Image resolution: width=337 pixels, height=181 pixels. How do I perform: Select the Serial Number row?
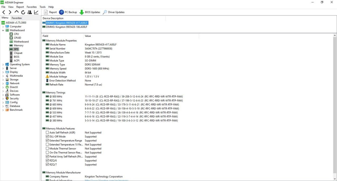(79, 48)
